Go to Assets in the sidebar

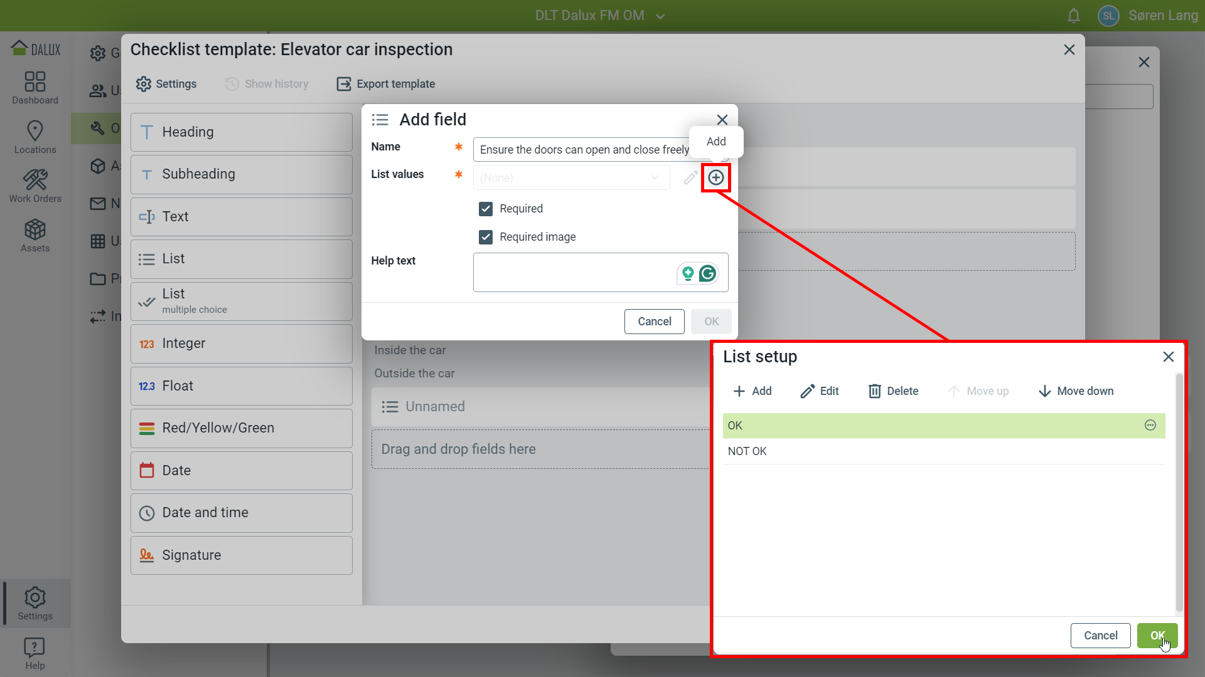click(35, 236)
